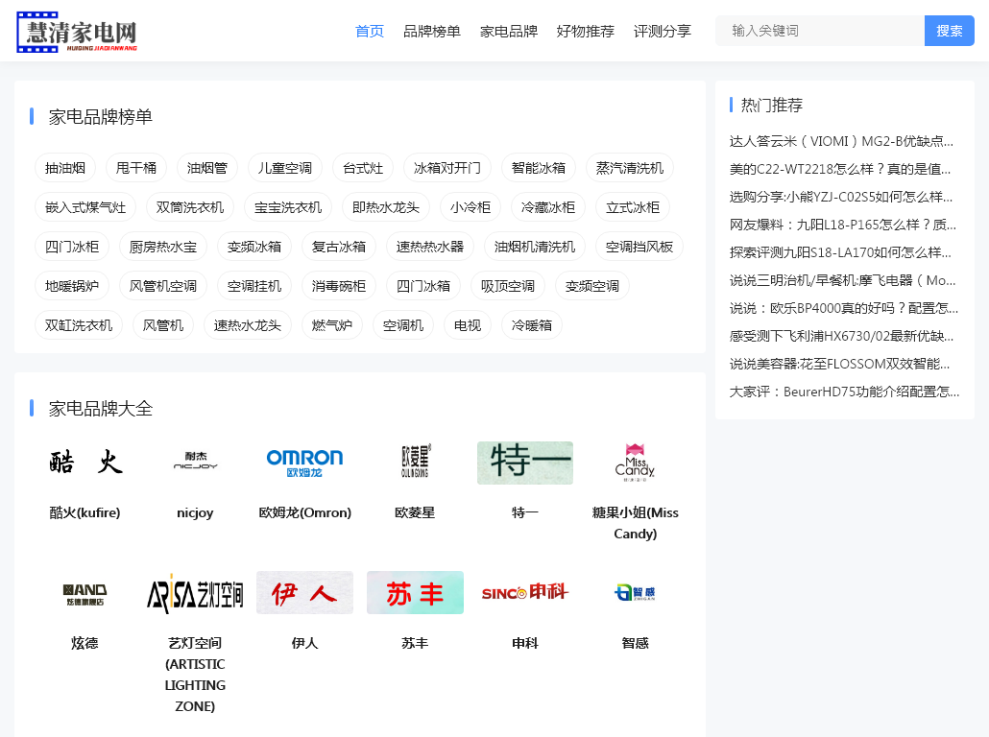Open the 四门冰柜 tag

tap(72, 247)
